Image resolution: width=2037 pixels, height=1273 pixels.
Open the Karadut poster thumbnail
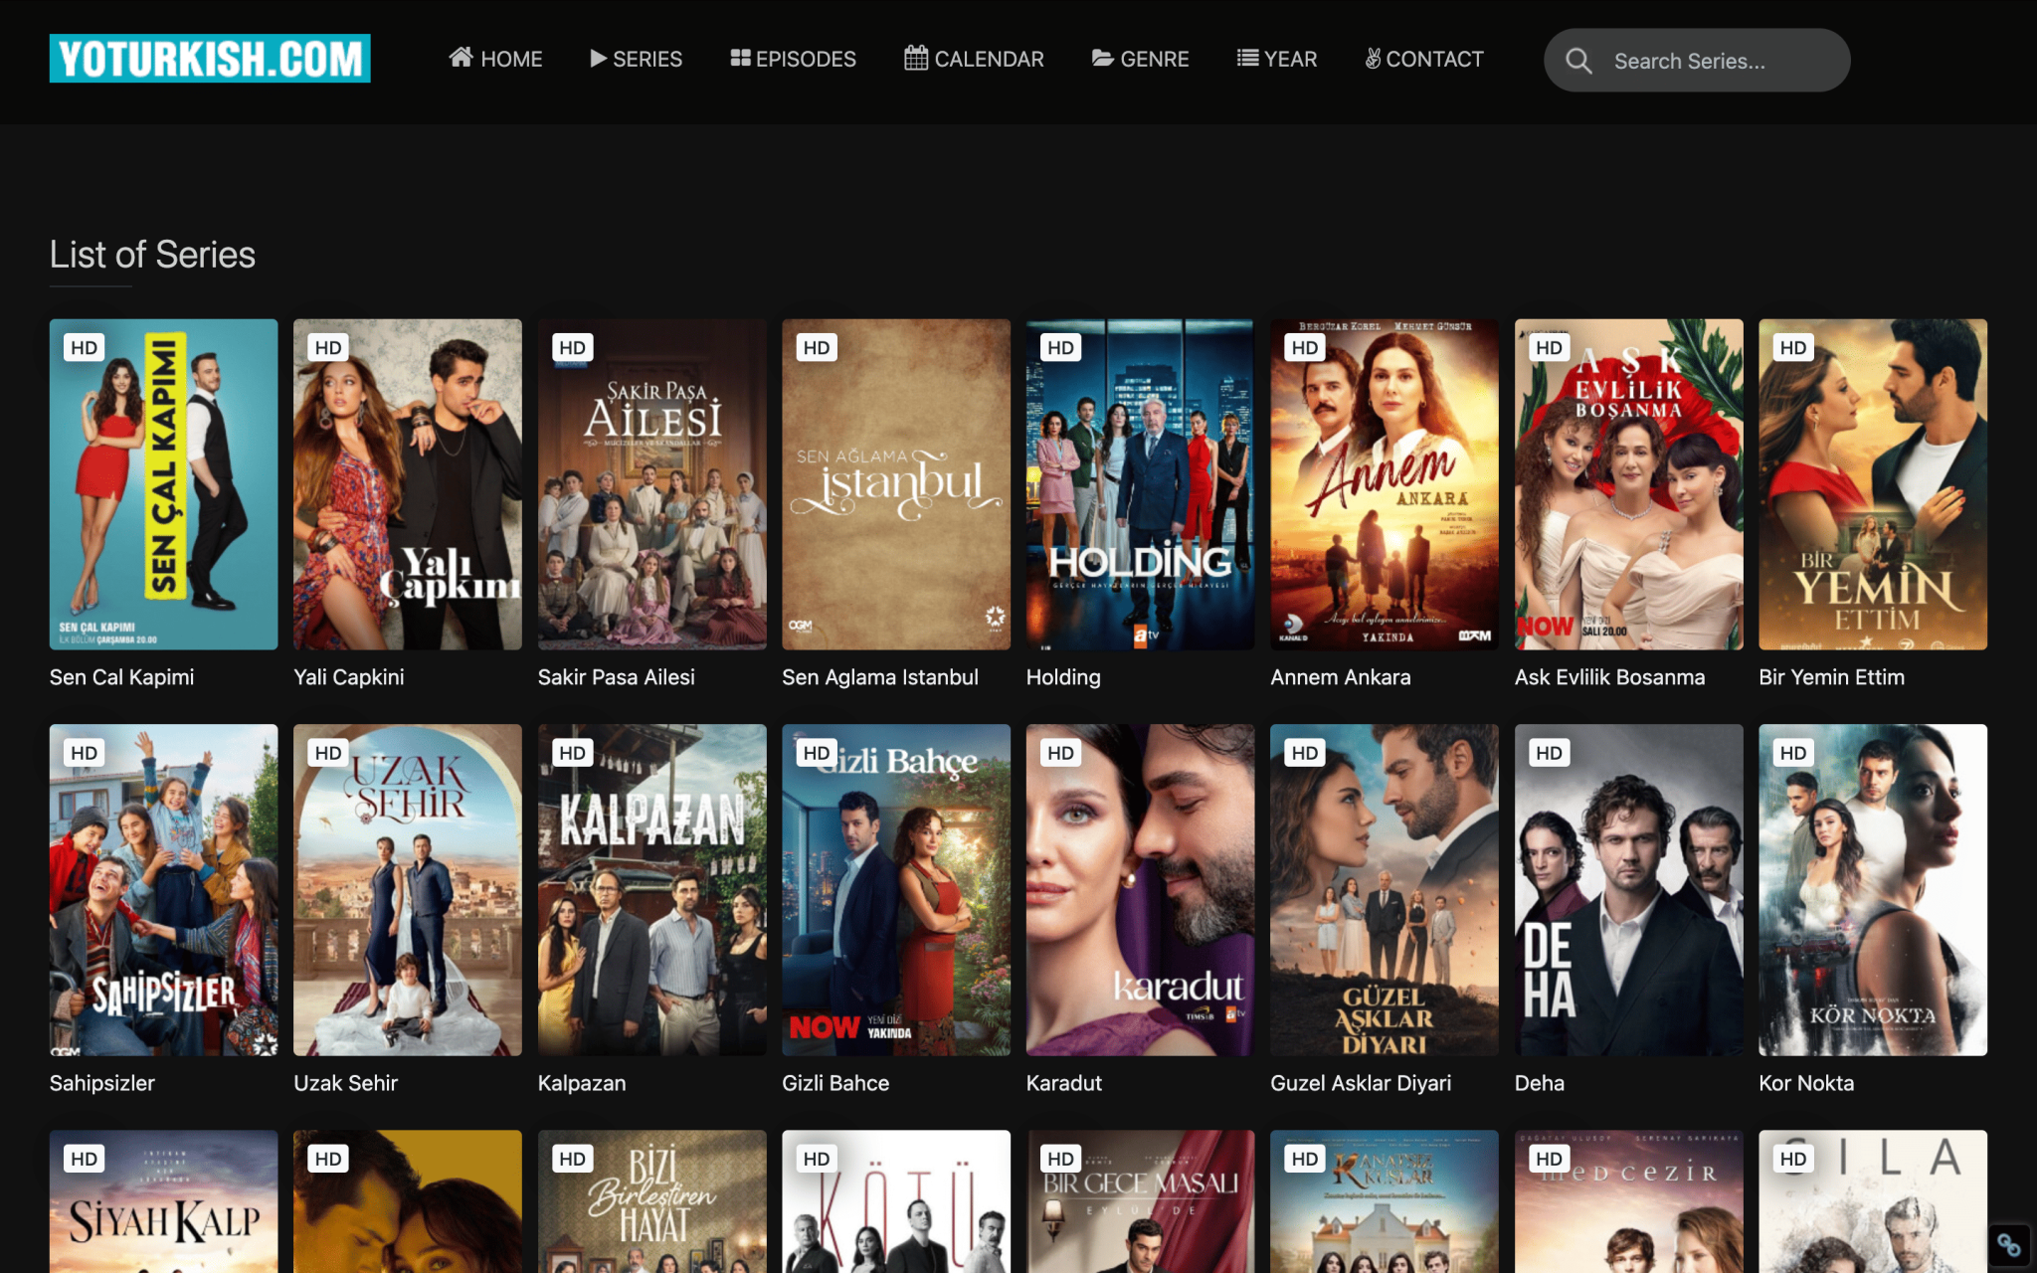coord(1140,890)
